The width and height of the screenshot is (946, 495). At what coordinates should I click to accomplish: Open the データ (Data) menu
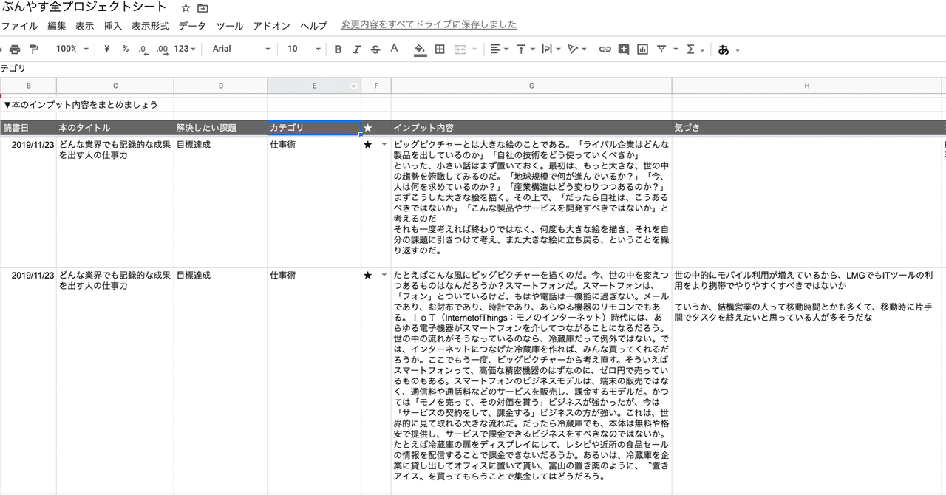[191, 25]
